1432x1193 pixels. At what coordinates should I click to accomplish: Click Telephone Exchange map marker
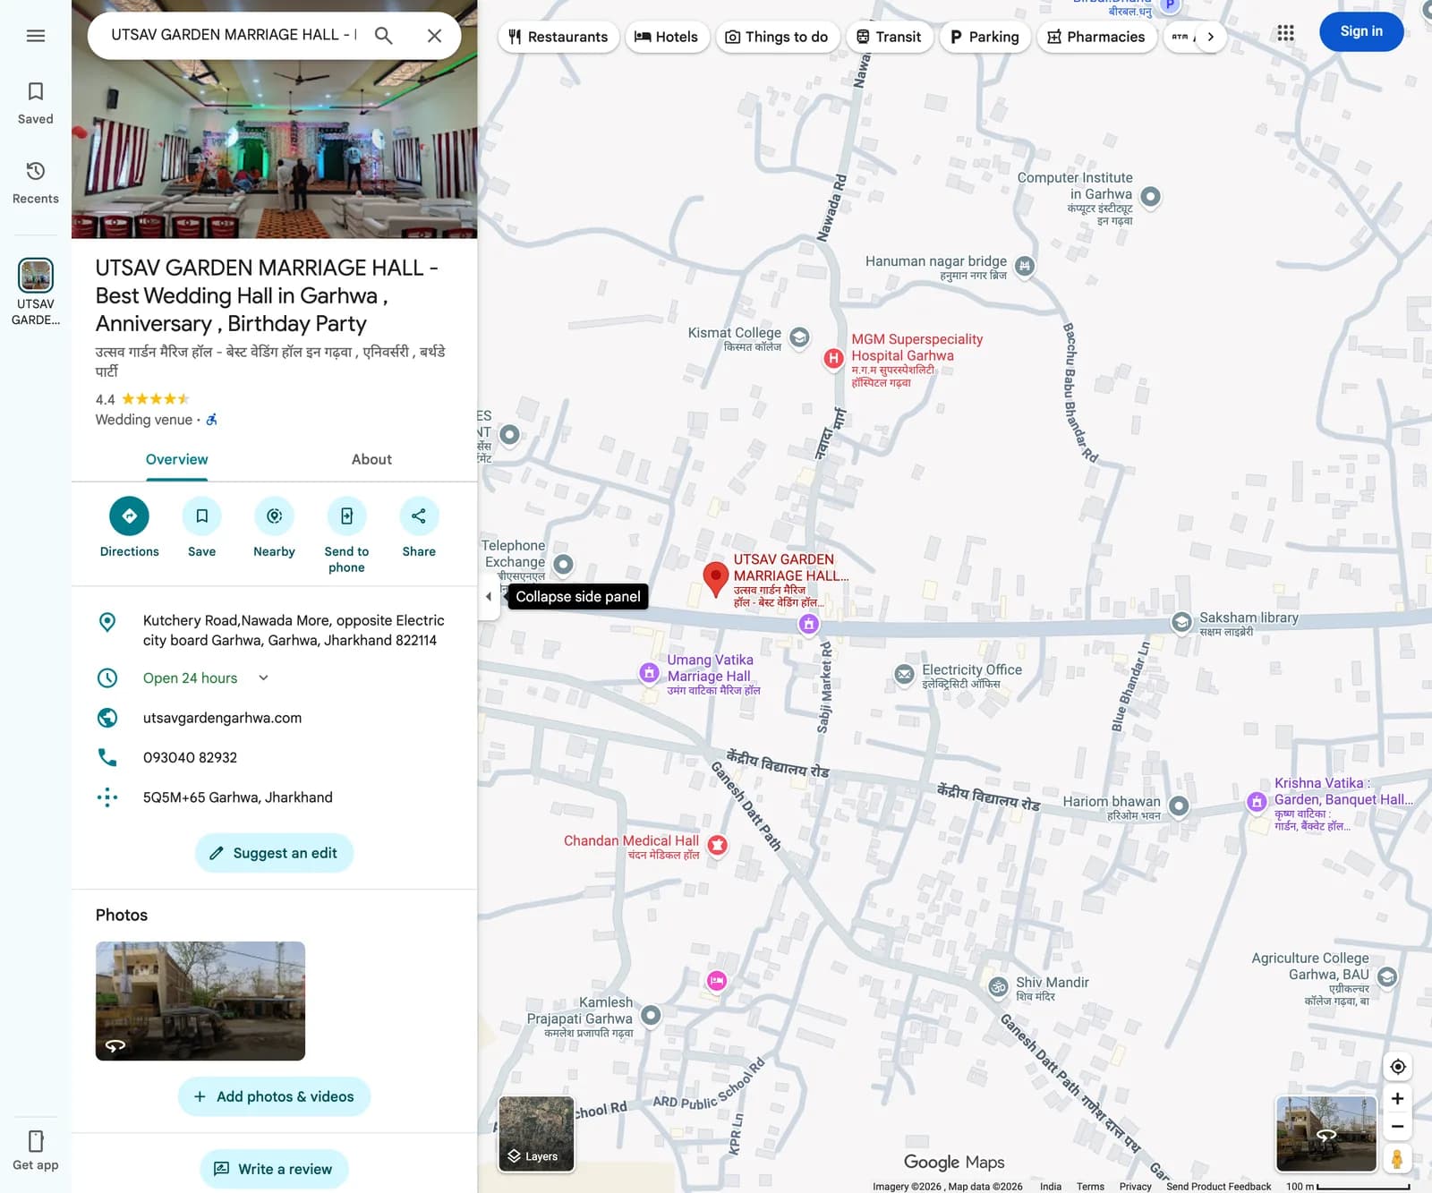pos(563,564)
